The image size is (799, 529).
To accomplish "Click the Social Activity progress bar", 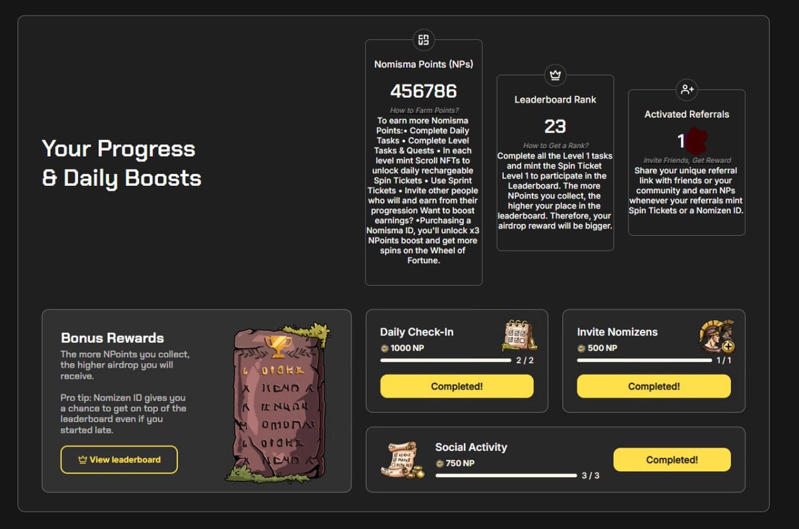I will 506,476.
